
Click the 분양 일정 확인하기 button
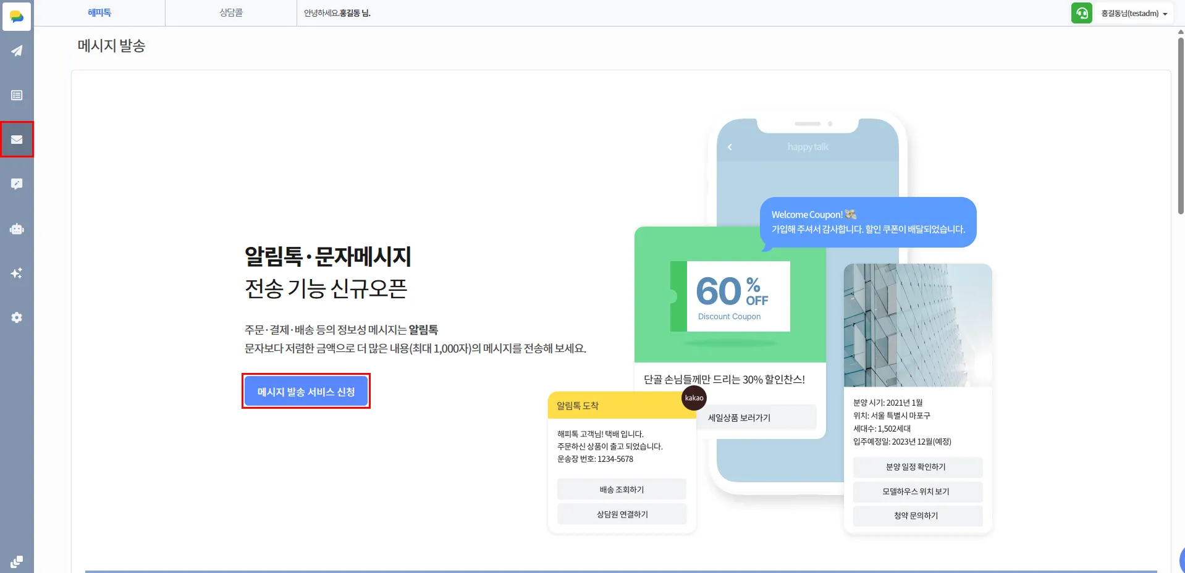[x=917, y=467]
